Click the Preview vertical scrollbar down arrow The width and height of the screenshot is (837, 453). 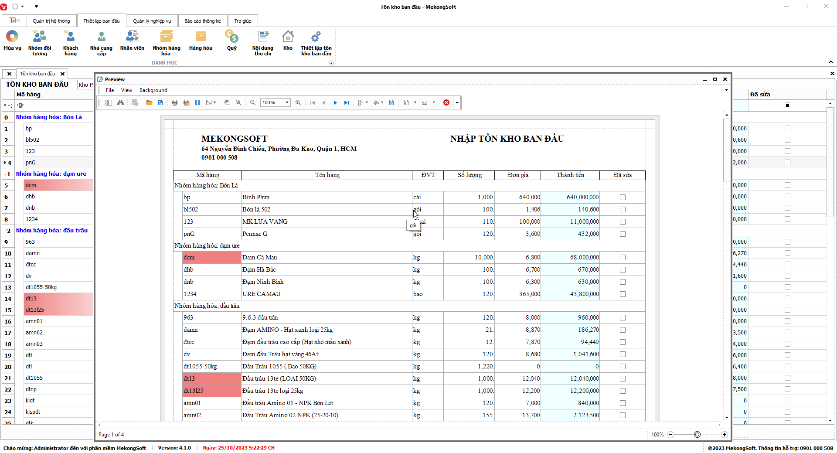click(727, 417)
